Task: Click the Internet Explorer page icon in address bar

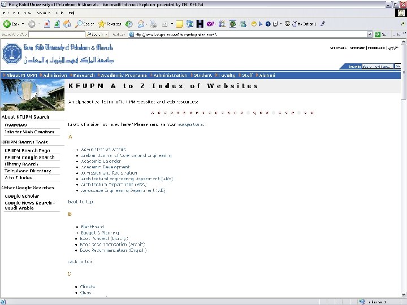Action: tap(132, 34)
